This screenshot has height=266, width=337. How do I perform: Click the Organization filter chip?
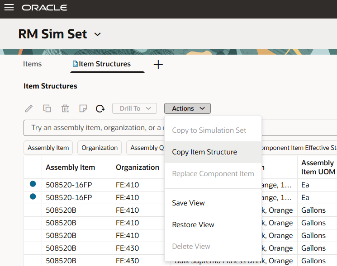coord(100,148)
